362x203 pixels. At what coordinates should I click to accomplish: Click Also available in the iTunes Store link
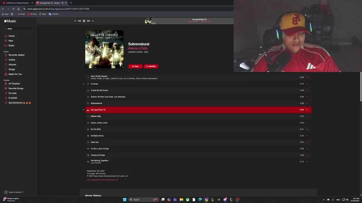pyautogui.click(x=102, y=180)
